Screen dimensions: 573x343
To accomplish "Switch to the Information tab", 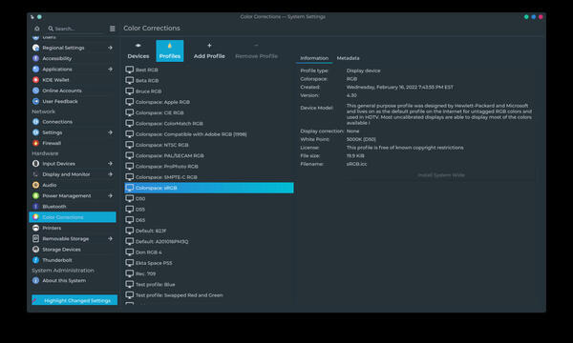I will (314, 58).
